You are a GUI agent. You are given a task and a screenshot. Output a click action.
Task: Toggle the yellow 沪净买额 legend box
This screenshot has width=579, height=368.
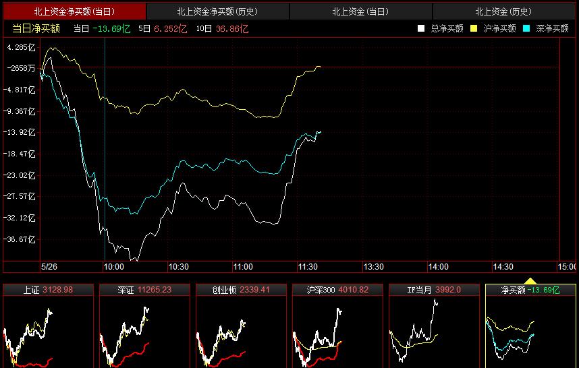click(x=474, y=28)
